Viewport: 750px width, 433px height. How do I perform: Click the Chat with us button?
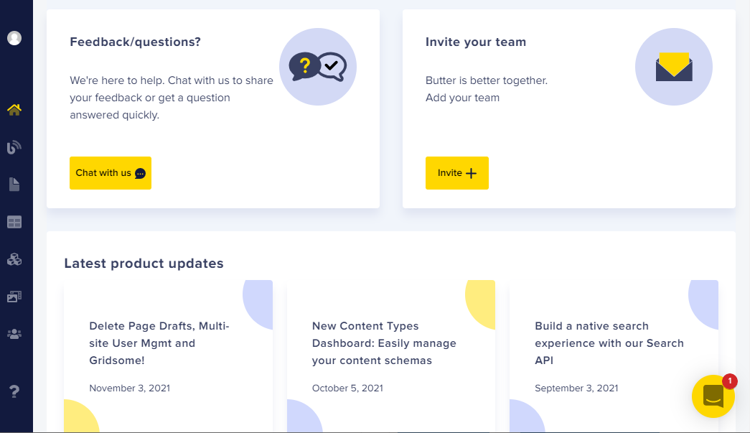[111, 173]
